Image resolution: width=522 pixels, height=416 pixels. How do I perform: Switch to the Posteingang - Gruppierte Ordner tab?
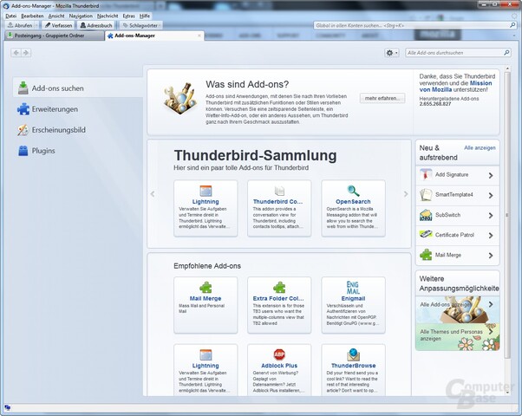tap(54, 36)
